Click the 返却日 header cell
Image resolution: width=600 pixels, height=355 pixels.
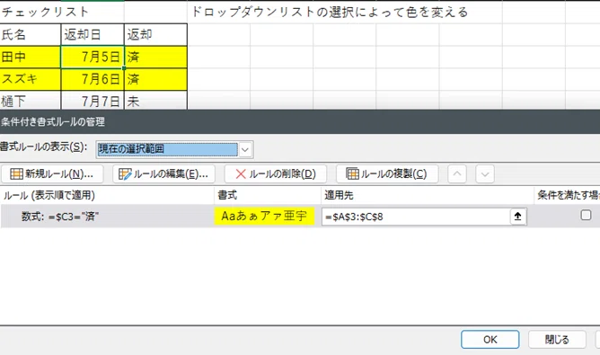[x=93, y=35]
